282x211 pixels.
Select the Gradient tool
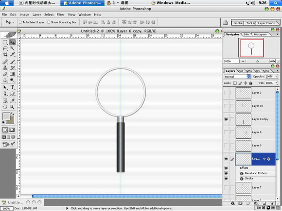[12, 74]
